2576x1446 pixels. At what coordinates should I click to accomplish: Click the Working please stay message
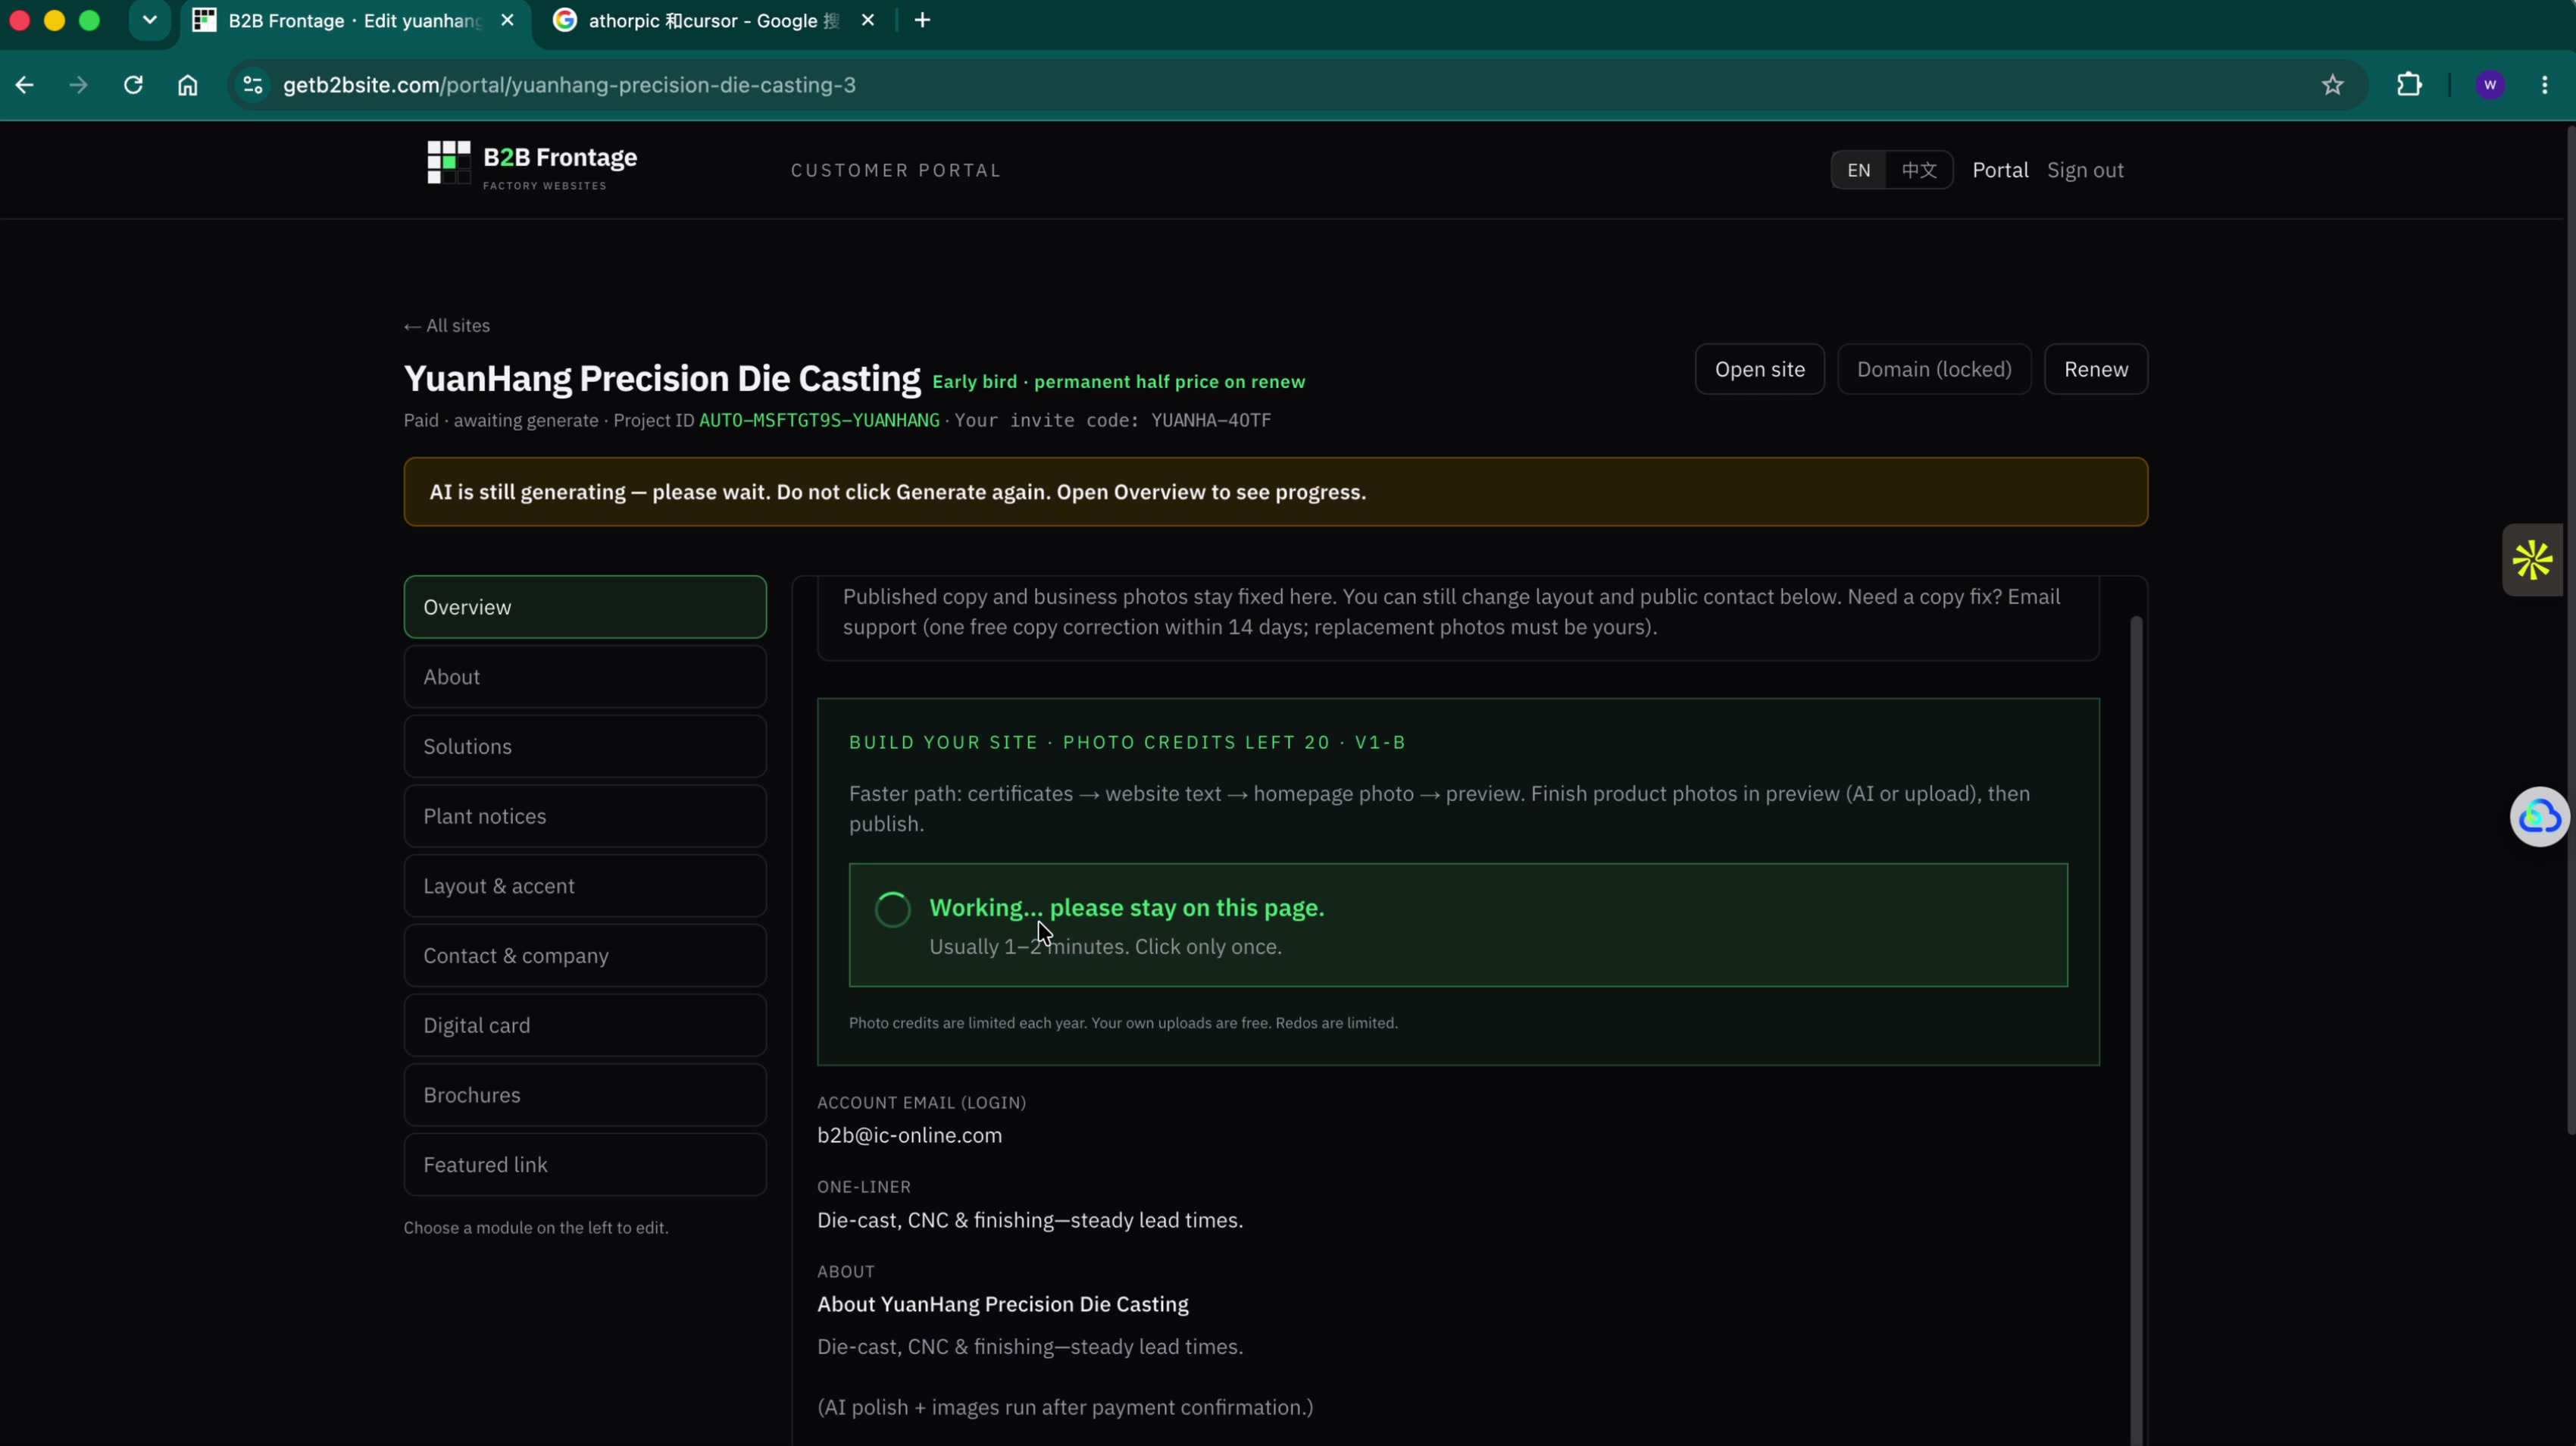click(1127, 908)
